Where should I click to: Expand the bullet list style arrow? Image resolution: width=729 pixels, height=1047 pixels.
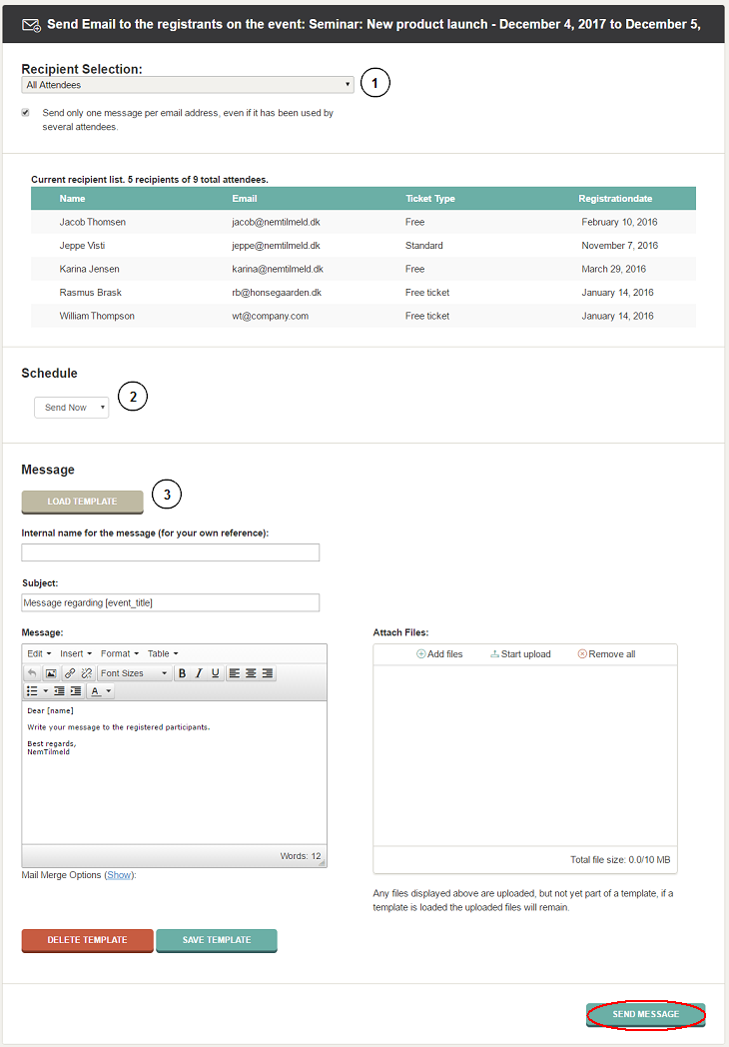[45, 691]
